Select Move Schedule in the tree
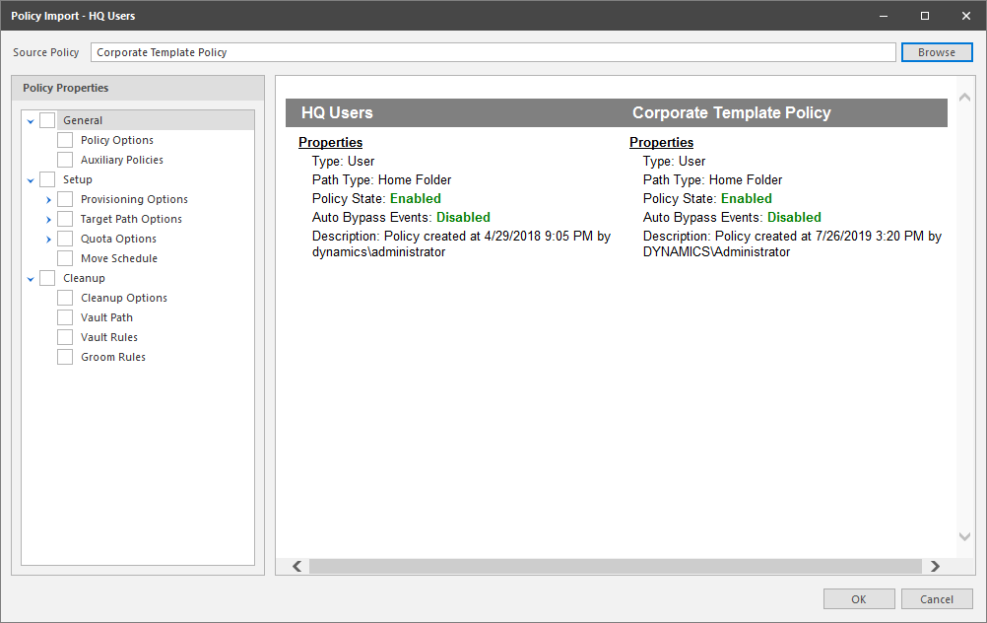The width and height of the screenshot is (987, 623). point(119,258)
